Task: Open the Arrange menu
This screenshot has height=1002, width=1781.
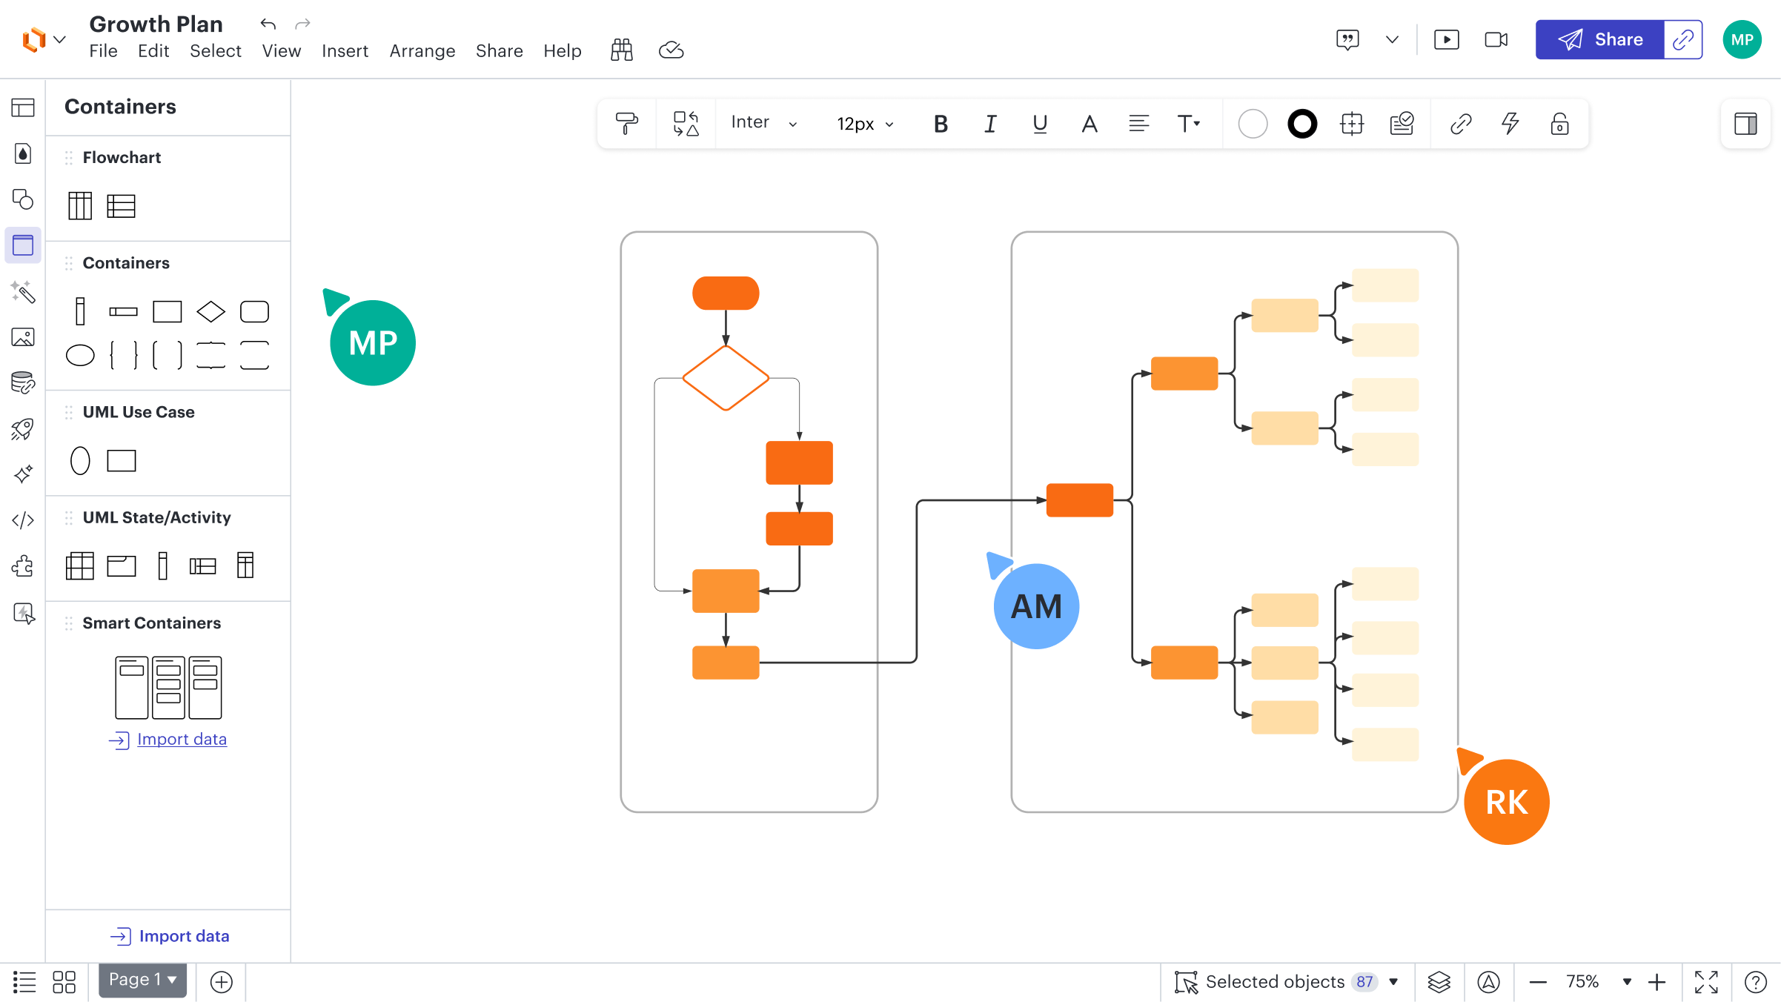Action: pos(422,51)
